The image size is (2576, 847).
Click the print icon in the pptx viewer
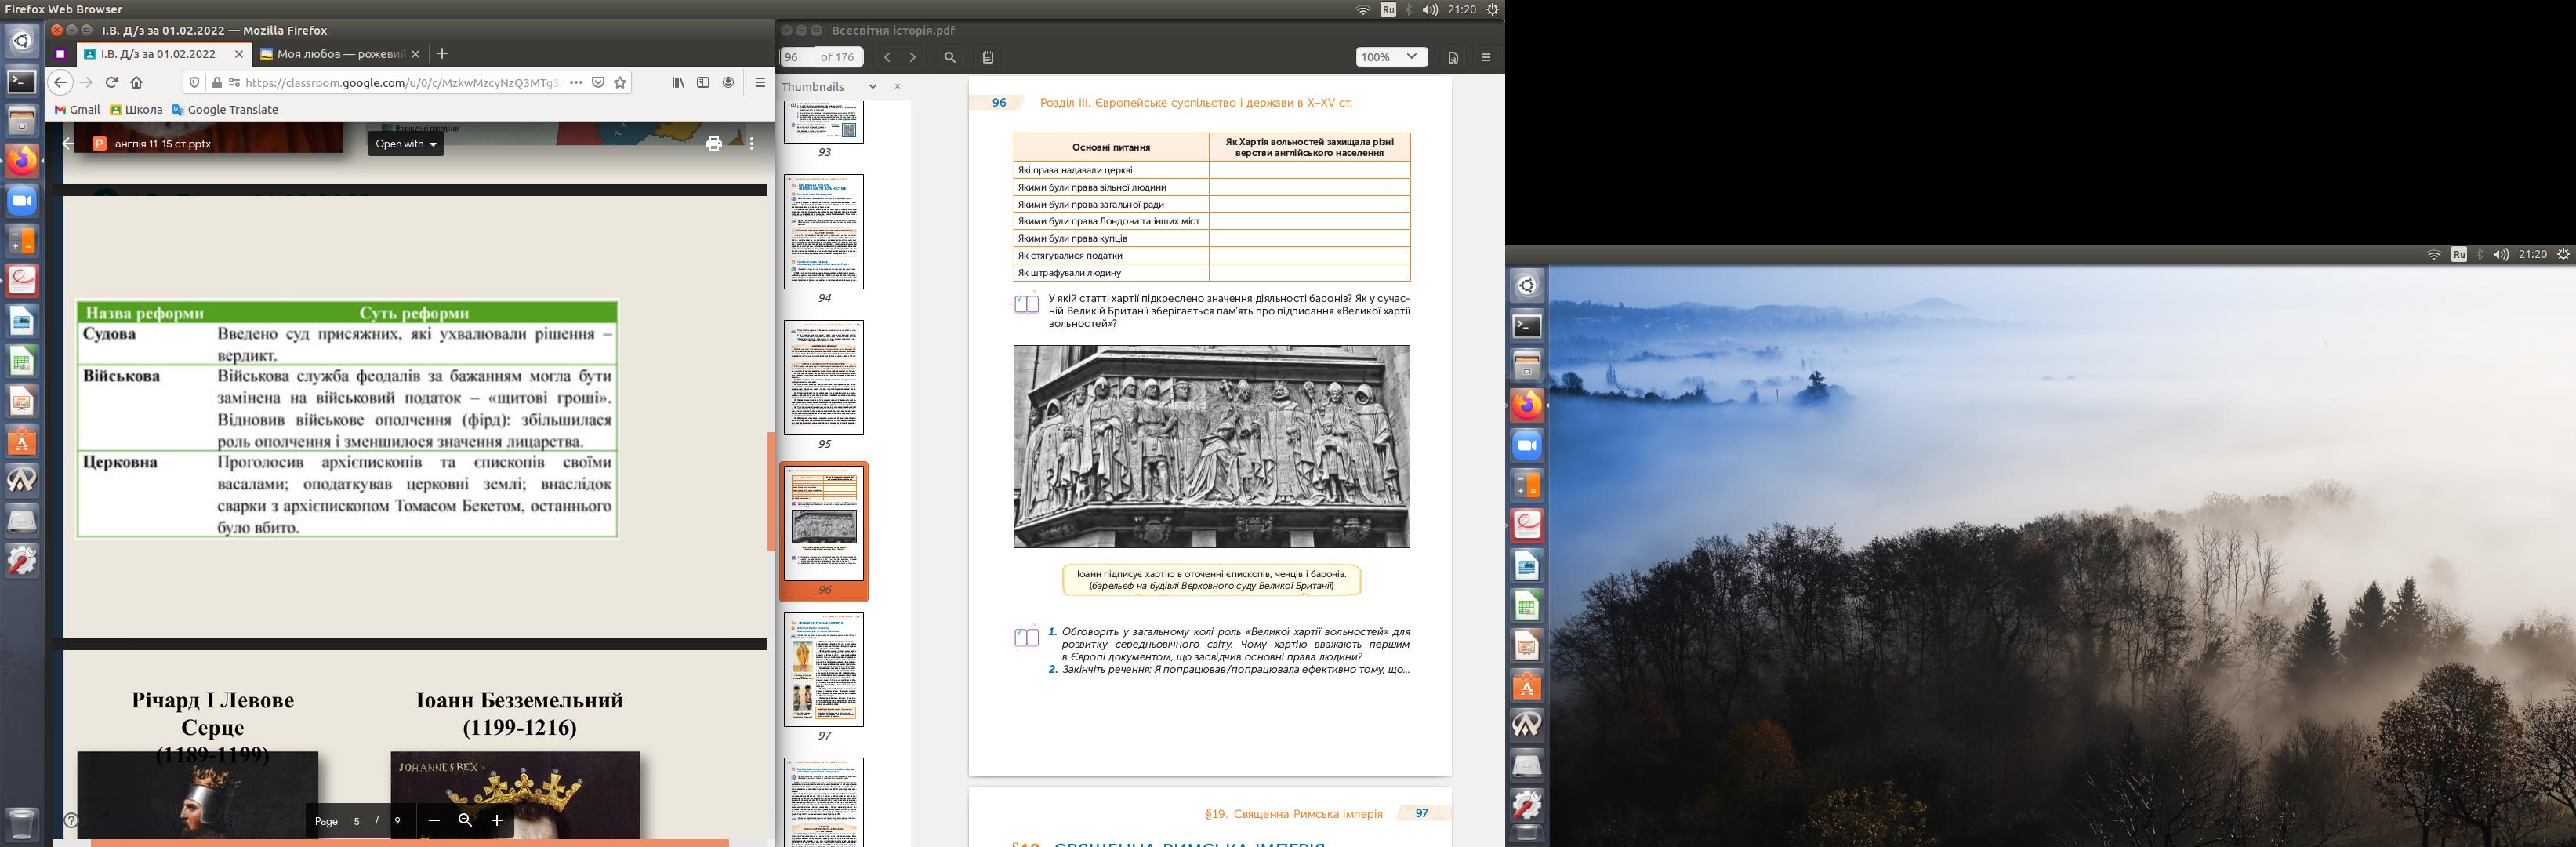pos(713,144)
